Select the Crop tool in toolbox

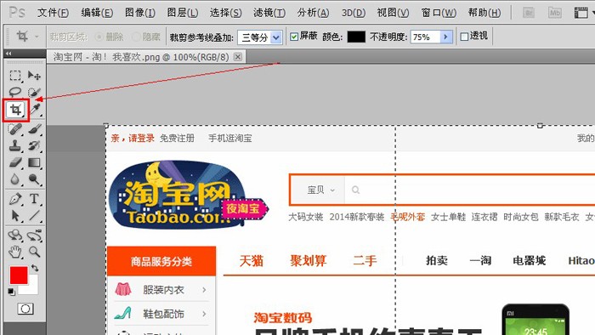(x=15, y=110)
